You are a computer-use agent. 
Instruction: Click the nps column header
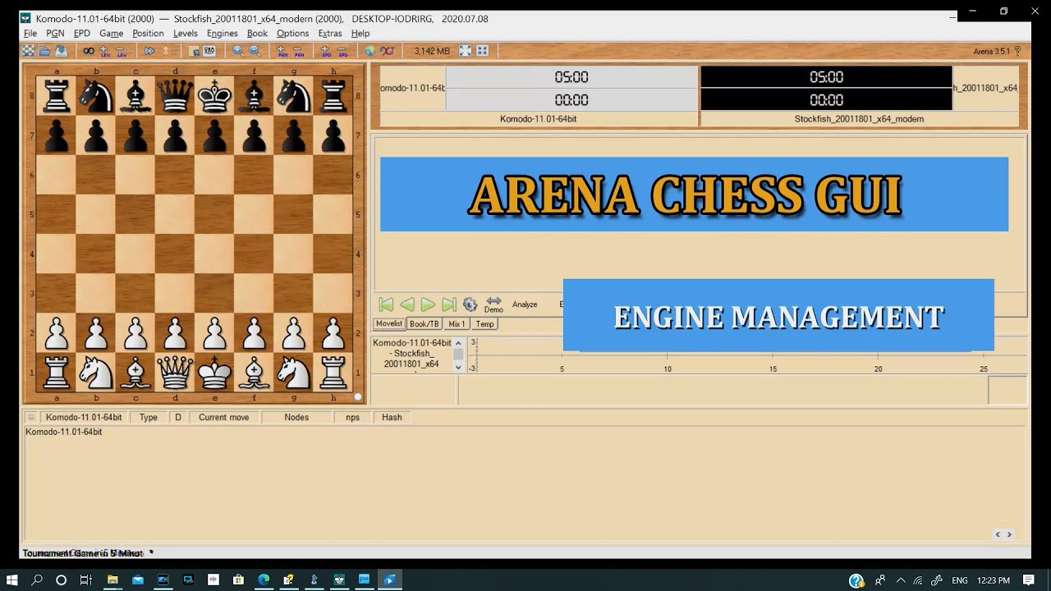(x=352, y=417)
